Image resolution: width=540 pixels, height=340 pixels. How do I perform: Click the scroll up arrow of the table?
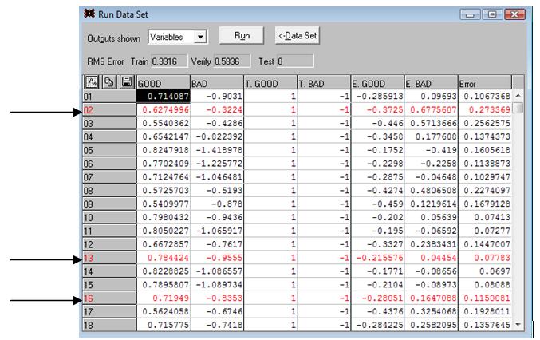coord(518,96)
